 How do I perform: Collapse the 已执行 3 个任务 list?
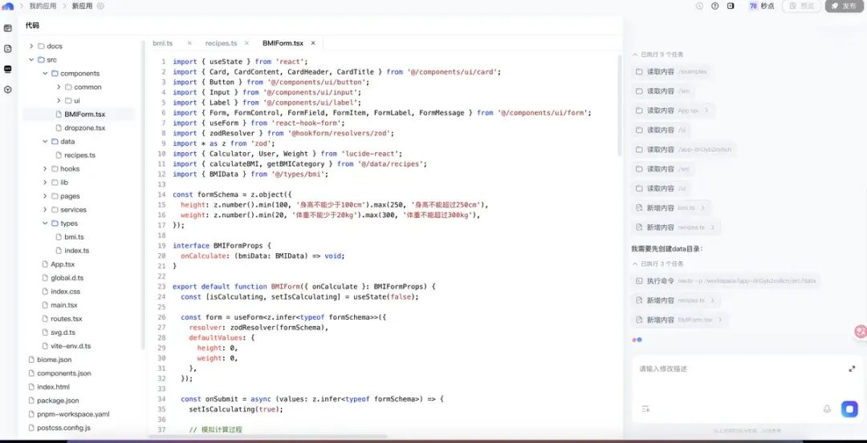point(658,264)
